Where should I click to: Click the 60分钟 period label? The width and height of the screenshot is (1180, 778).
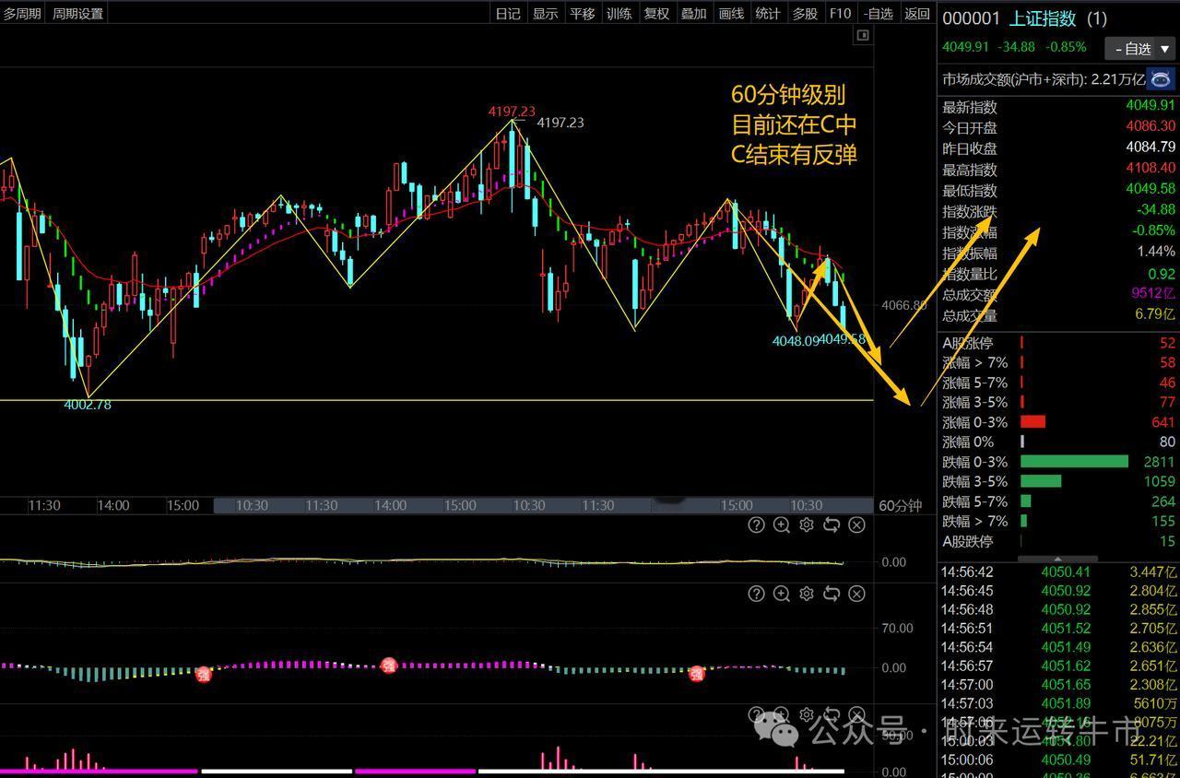[x=901, y=505]
